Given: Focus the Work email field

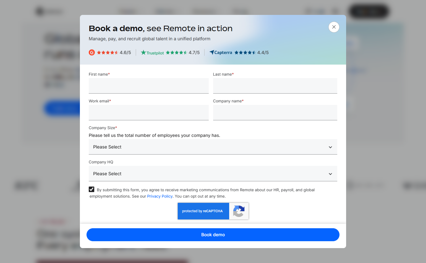Looking at the screenshot, I should (149, 113).
